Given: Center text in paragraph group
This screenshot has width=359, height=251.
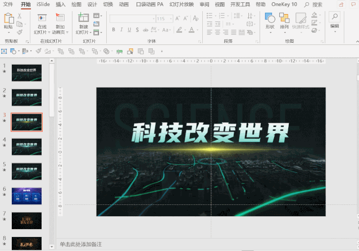Looking at the screenshot, I should coord(217,32).
